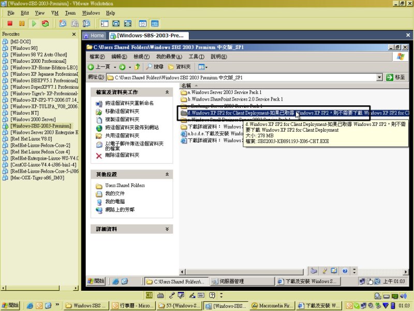
Task: Click the Summary view toolbar icon
Action: click(143, 23)
